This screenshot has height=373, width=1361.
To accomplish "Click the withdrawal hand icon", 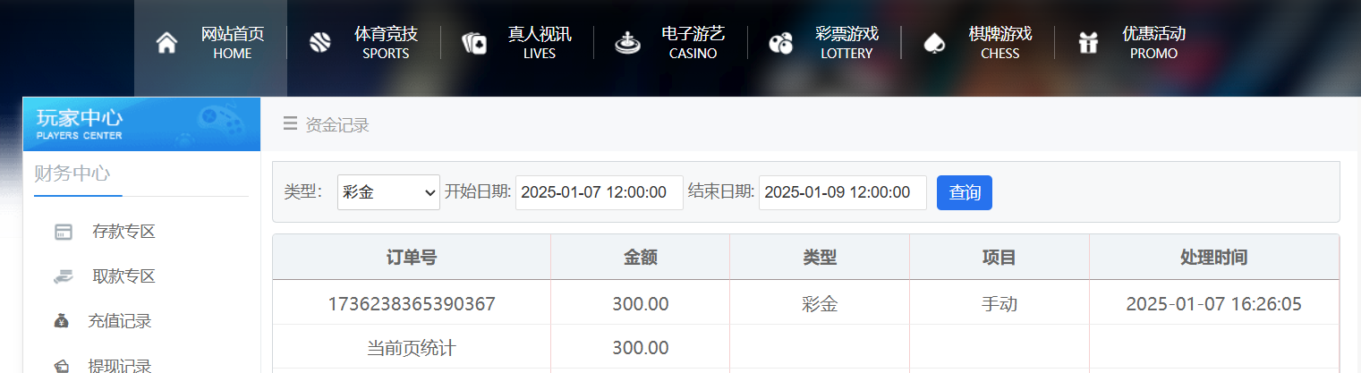I will 64,277.
